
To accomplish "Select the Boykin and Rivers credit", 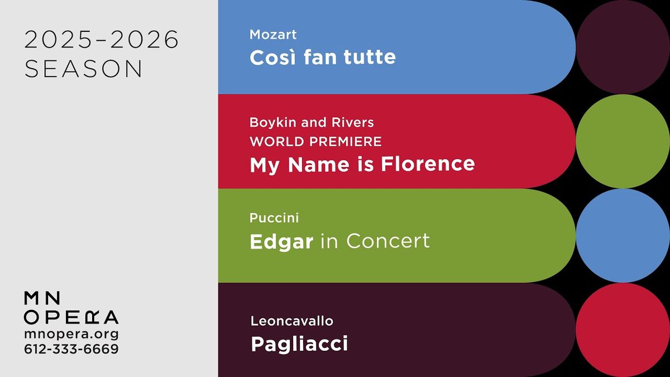I will coord(312,122).
